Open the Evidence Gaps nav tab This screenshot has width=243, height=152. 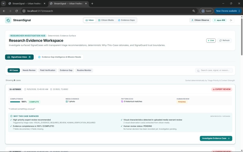[126, 20]
